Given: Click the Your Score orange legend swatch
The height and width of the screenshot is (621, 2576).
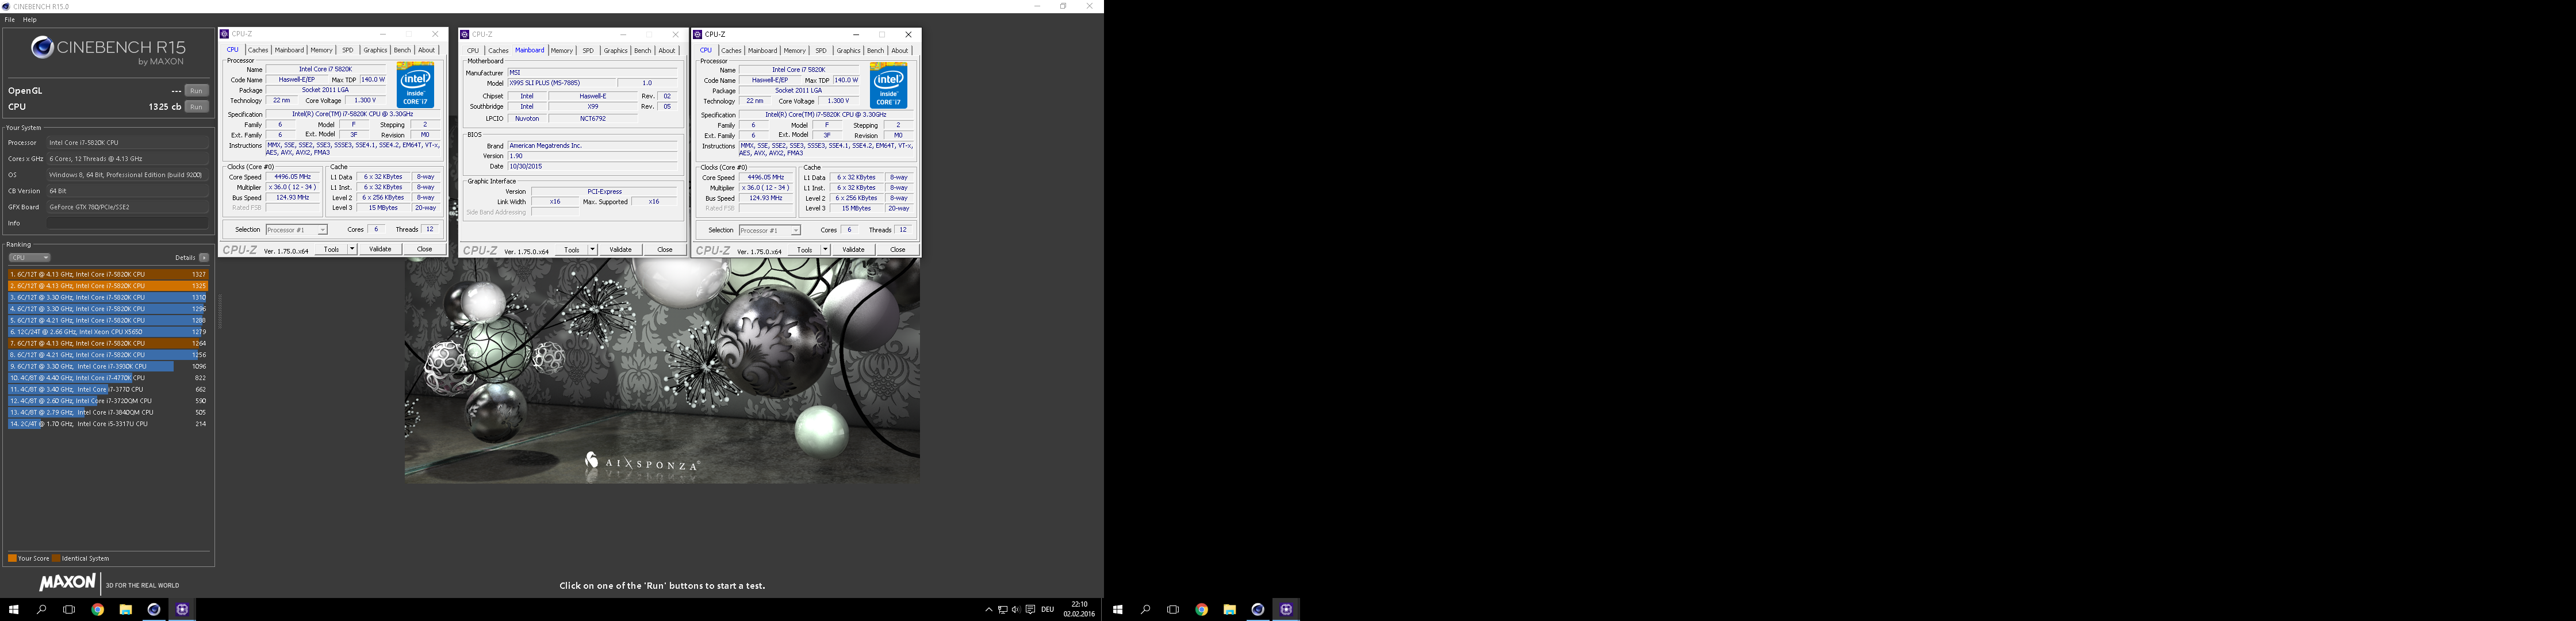Looking at the screenshot, I should [x=12, y=558].
